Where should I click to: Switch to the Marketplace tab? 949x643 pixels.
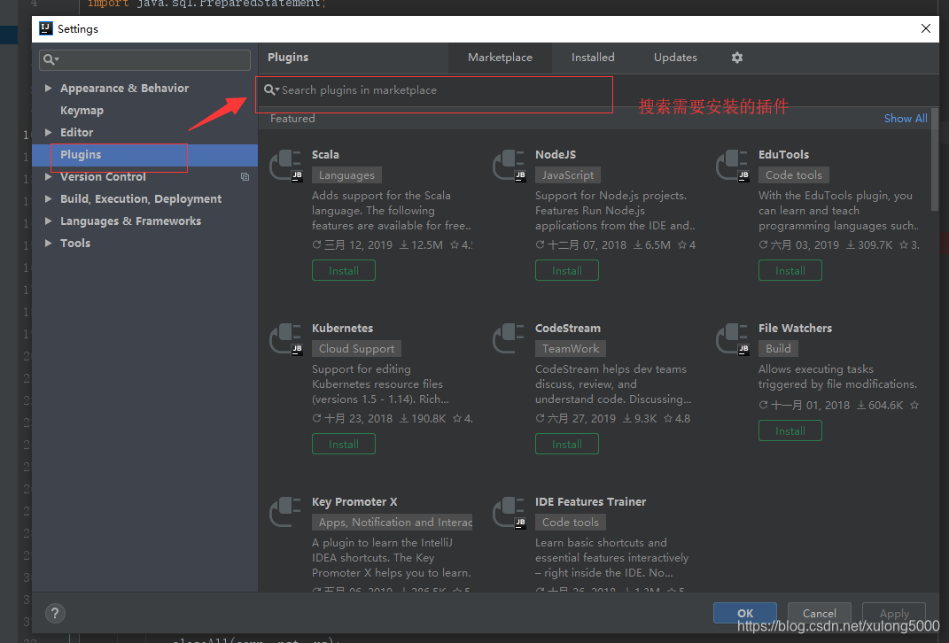pos(500,58)
